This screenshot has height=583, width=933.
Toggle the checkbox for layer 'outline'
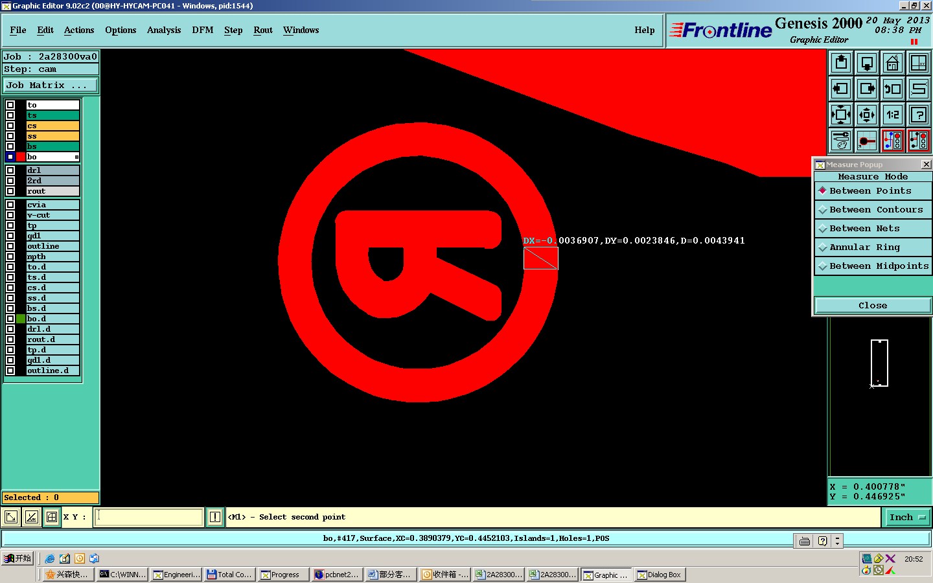(x=10, y=246)
